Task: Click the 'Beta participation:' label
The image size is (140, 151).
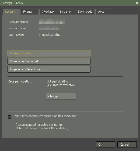Action: coord(20,81)
